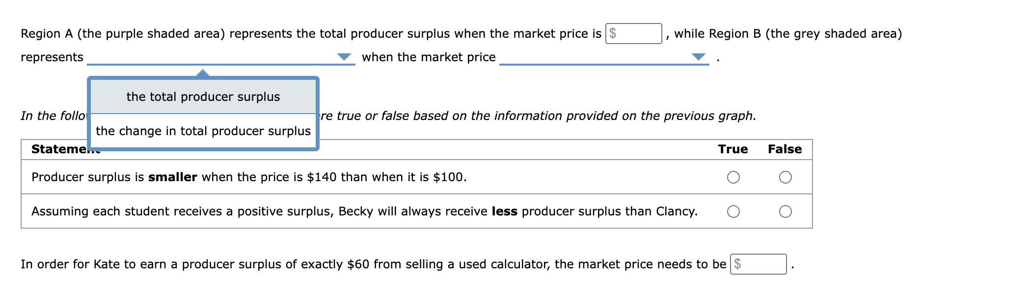Click the dollar input box for Kate's price

[x=759, y=264]
